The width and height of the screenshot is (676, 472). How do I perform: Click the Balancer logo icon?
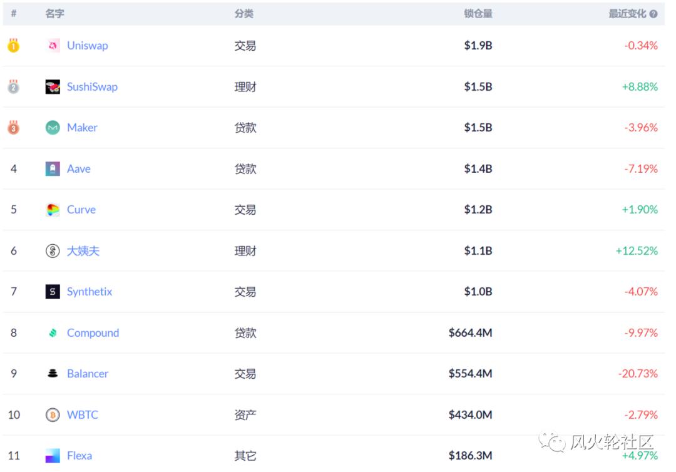(53, 374)
